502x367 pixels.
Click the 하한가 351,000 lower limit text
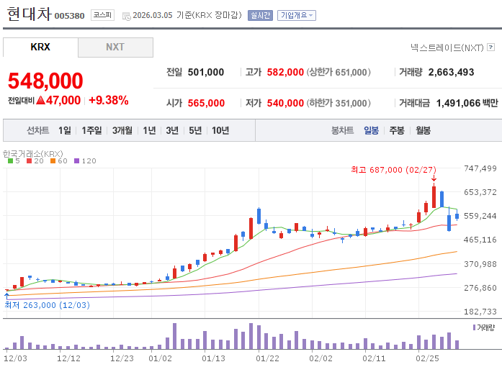[339, 104]
